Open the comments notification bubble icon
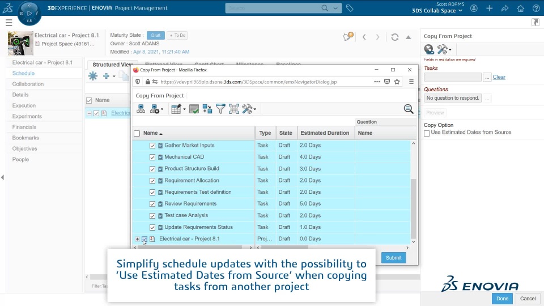Image resolution: width=544 pixels, height=306 pixels. tap(347, 36)
